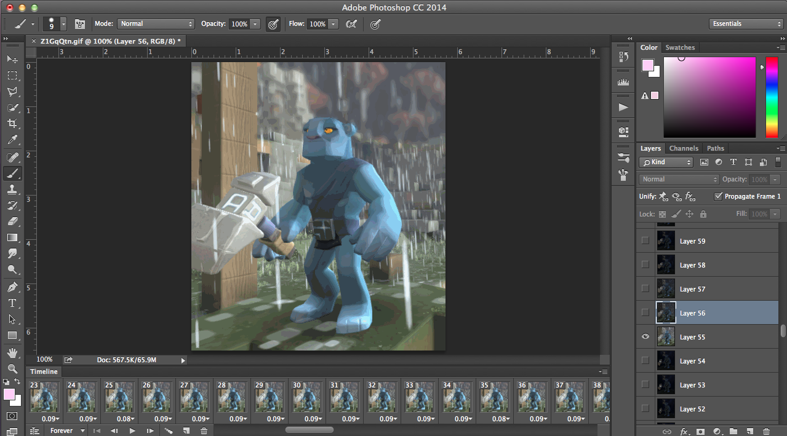
Task: Select the Crop tool
Action: point(12,124)
